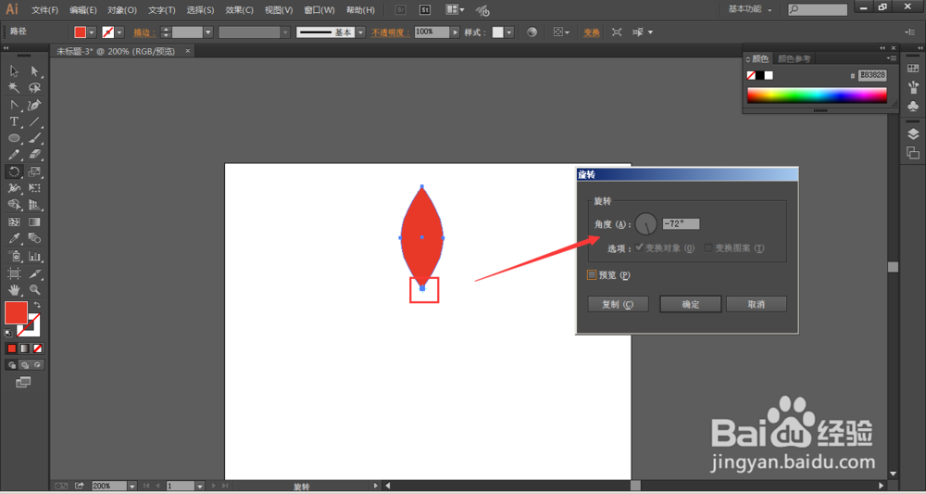This screenshot has width=926, height=494.
Task: Select the Eraser tool
Action: 35,155
